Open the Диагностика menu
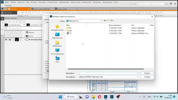Viewport: 178px width, 100px height. point(76,2)
